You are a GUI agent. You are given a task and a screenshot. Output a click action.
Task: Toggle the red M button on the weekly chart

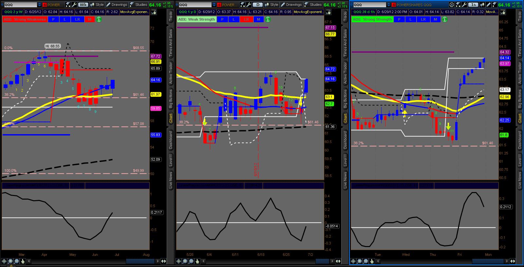[89, 19]
